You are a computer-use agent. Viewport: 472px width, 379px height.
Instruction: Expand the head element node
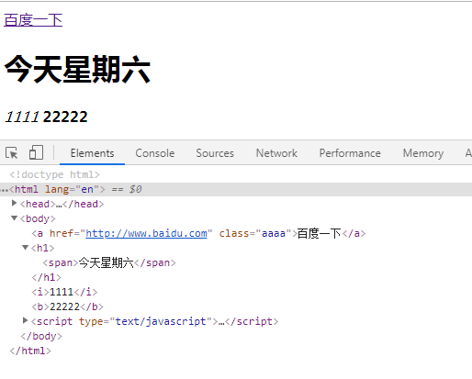[14, 203]
